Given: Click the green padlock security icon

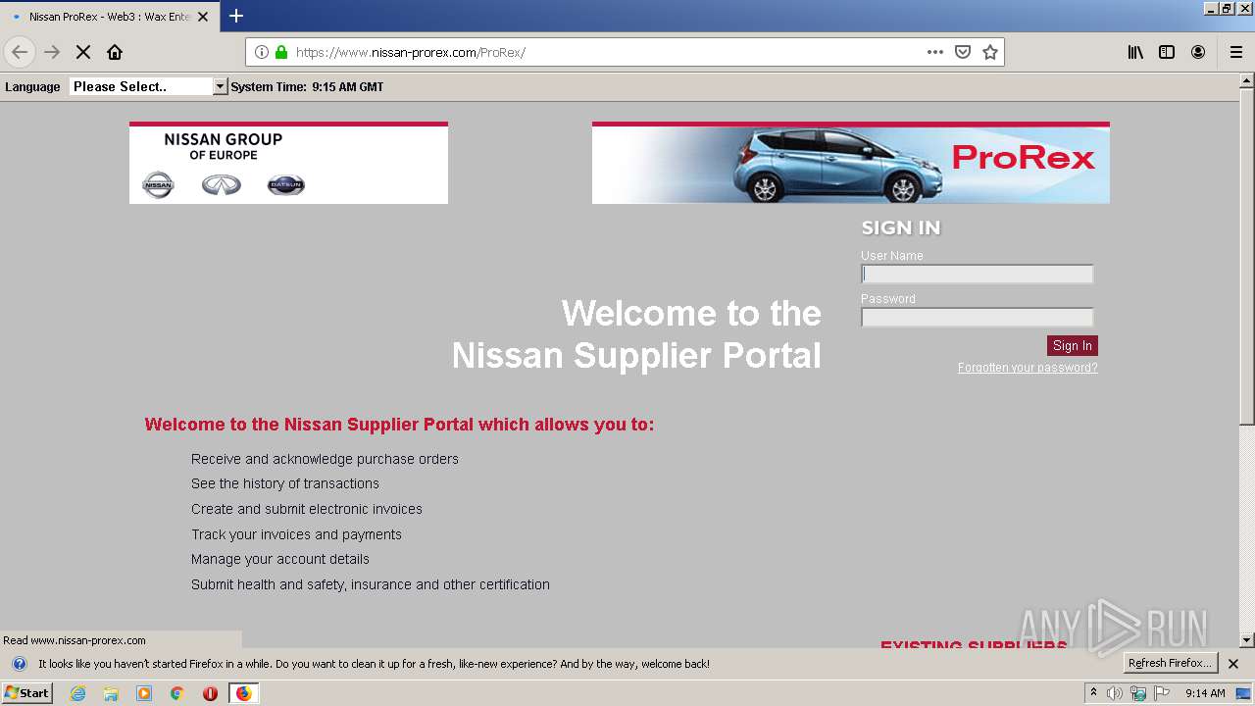Looking at the screenshot, I should point(281,52).
